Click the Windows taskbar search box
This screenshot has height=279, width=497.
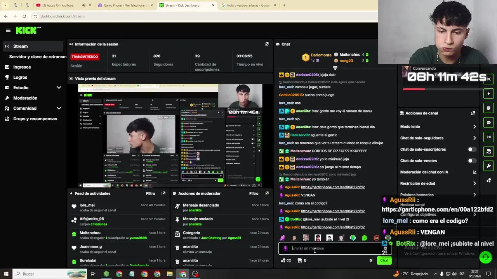[x=50, y=274]
